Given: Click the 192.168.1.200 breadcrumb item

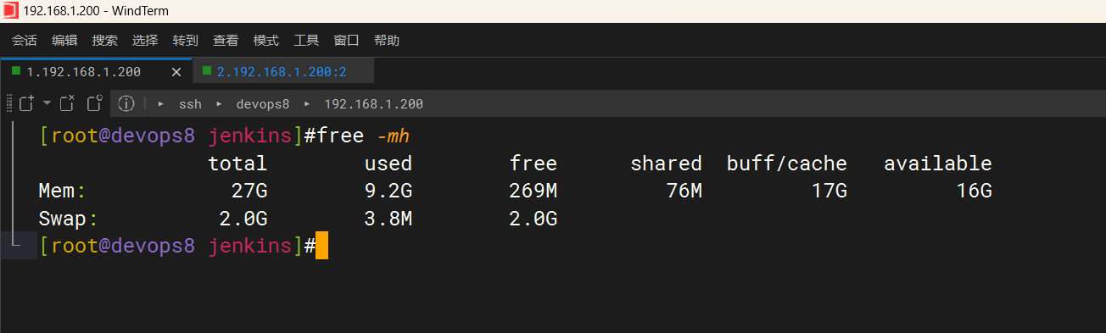Looking at the screenshot, I should pyautogui.click(x=374, y=104).
